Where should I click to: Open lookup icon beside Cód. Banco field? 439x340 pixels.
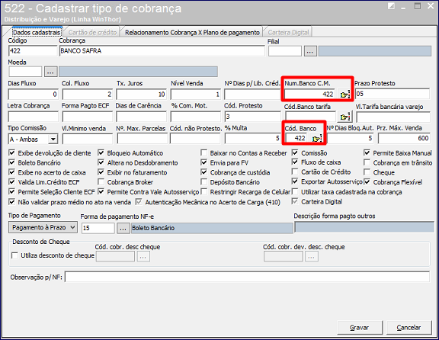coord(317,138)
